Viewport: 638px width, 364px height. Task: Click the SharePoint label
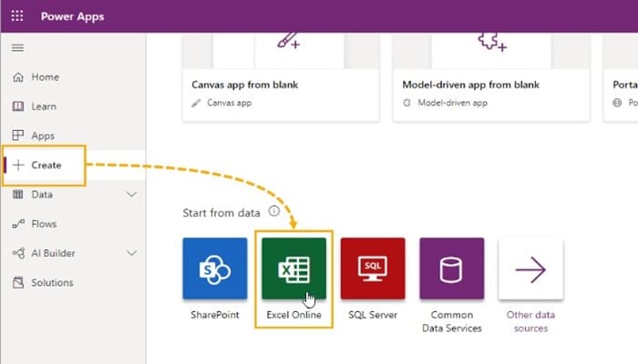coord(215,315)
